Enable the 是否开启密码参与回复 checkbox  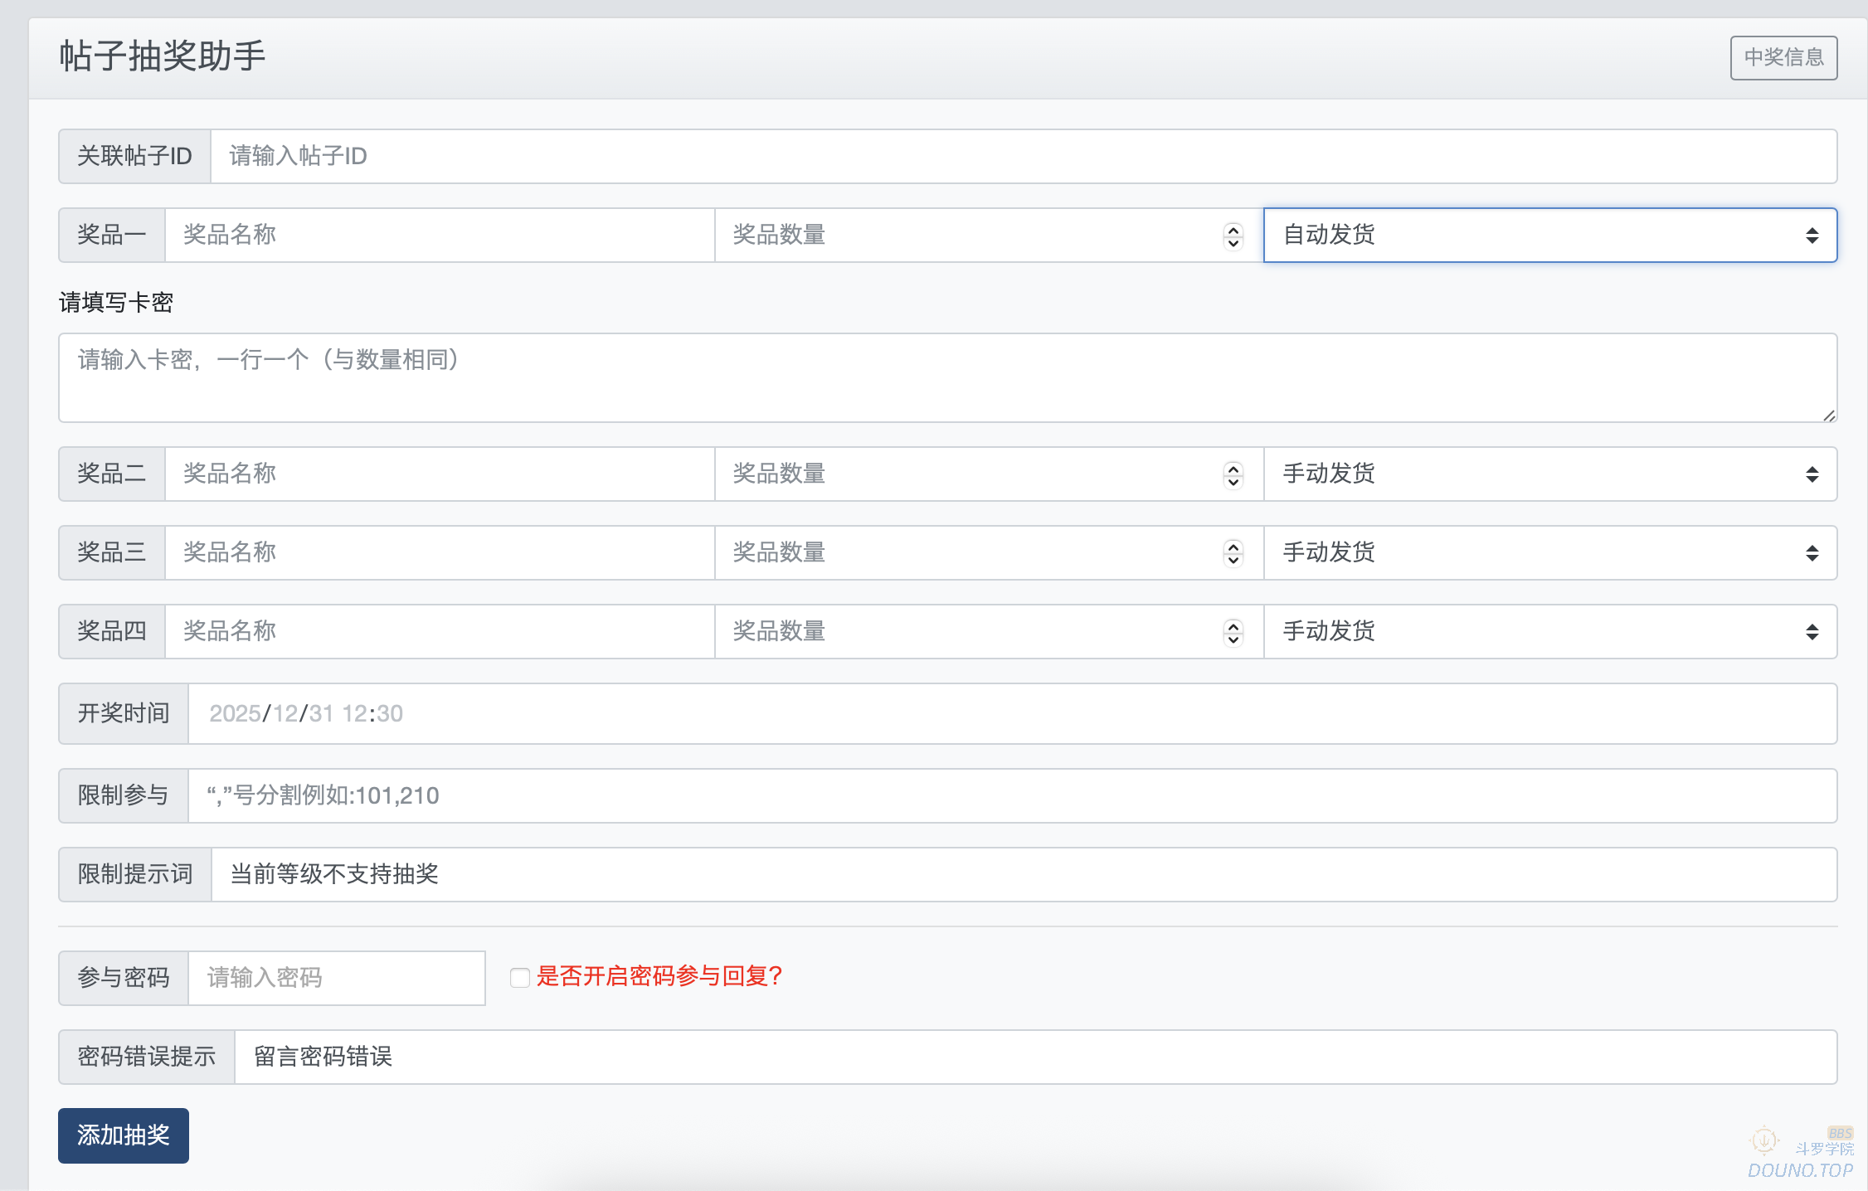520,977
